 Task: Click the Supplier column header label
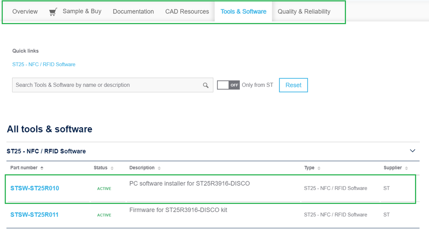pos(392,168)
